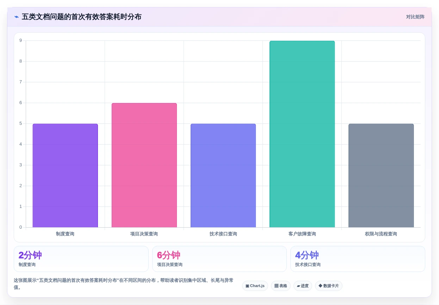Open the 2分钟 制度查询 stat card
This screenshot has height=305, width=439.
[81, 259]
